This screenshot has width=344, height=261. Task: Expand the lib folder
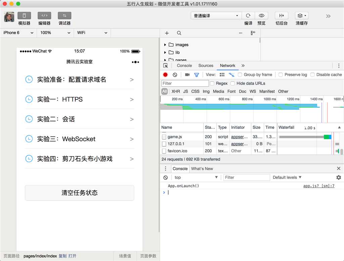(165, 52)
